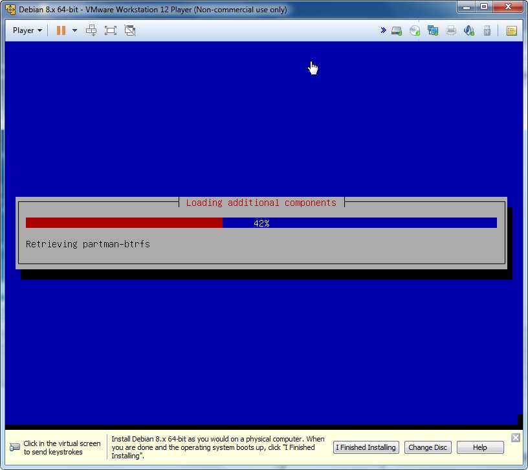
Task: Click 'Click in the virtual screen' hint text
Action: [x=62, y=447]
